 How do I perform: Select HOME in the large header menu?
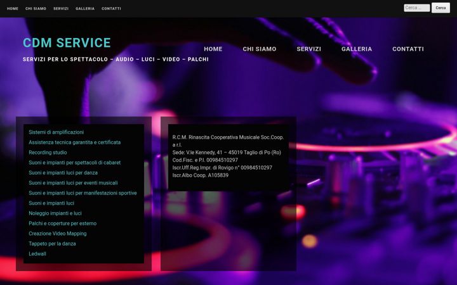pos(213,49)
